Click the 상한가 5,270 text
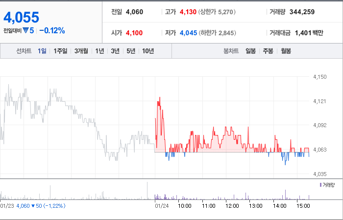Screen dimensions: 343x220 click(217, 12)
